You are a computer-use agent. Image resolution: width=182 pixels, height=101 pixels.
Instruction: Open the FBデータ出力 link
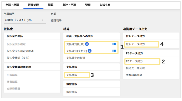click(x=134, y=61)
